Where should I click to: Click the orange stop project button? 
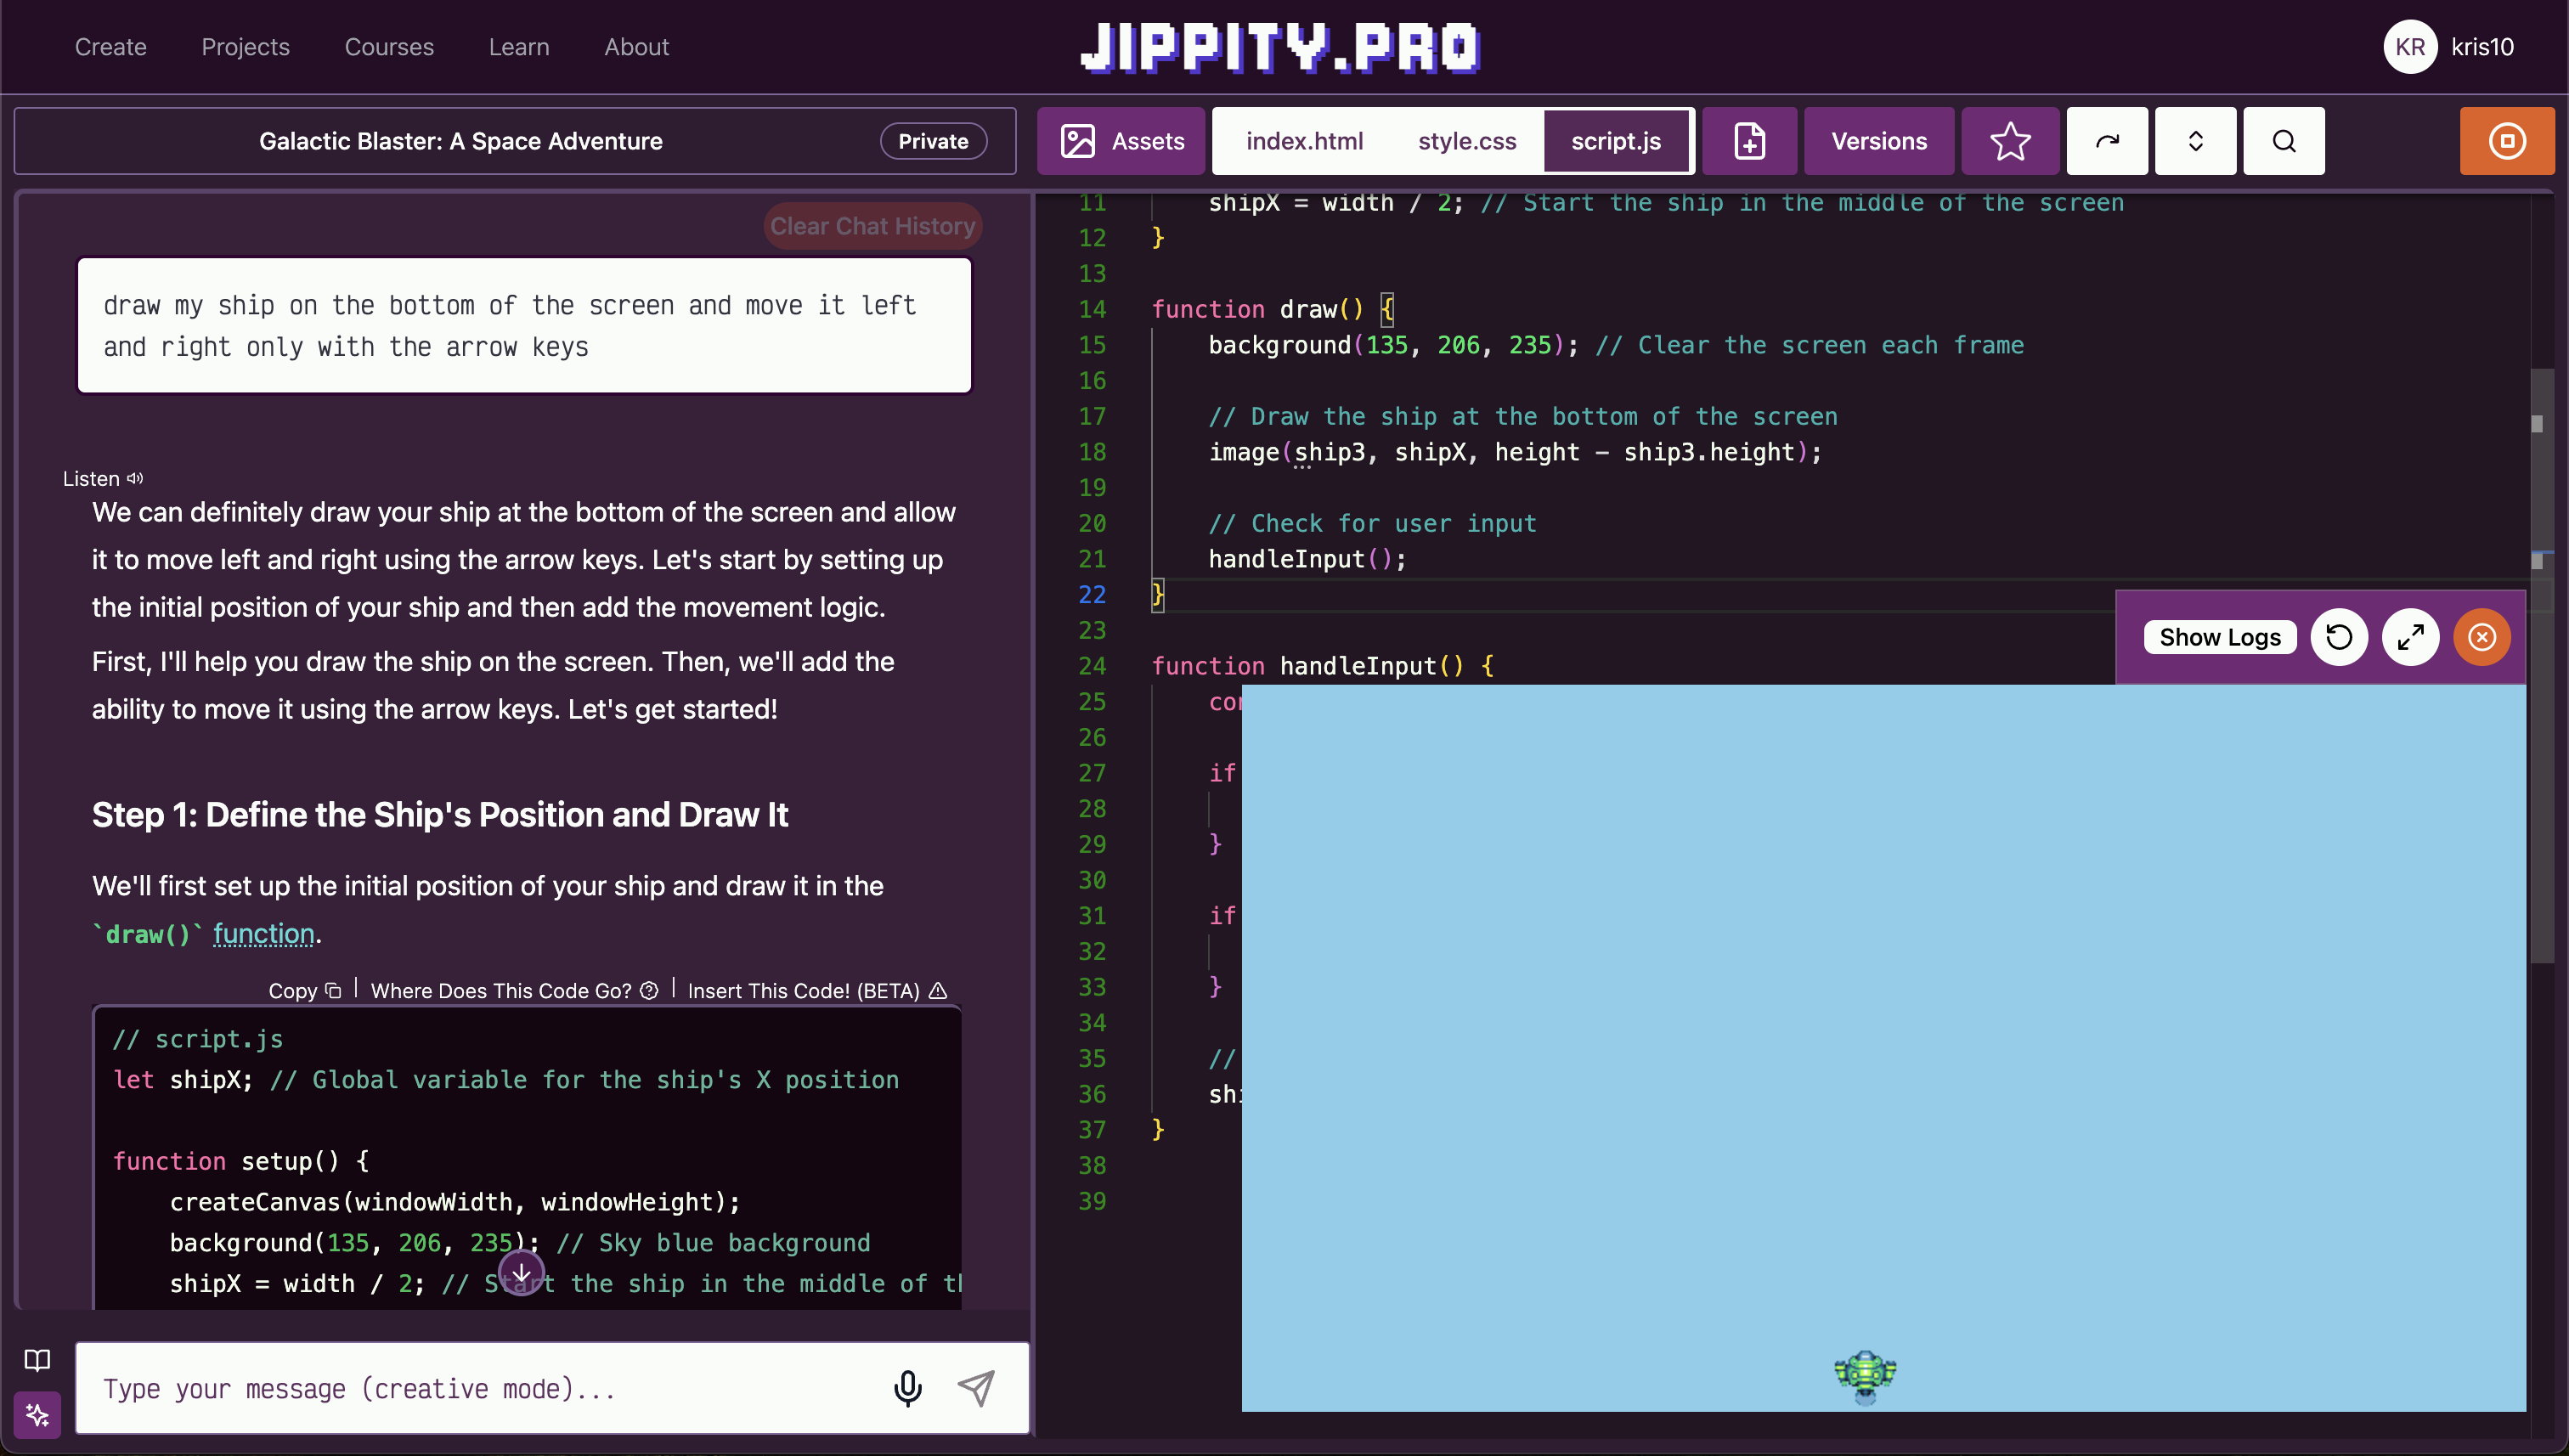click(x=2506, y=141)
